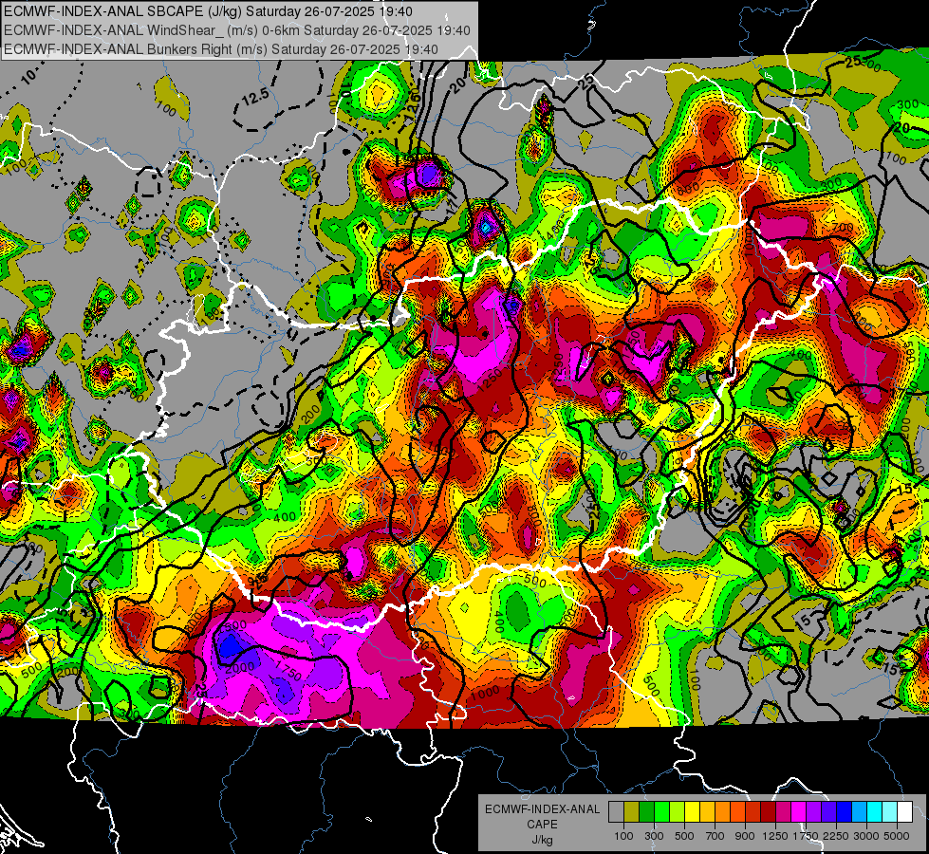929x854 pixels.
Task: Click the legend value 2250
Action: [x=836, y=836]
